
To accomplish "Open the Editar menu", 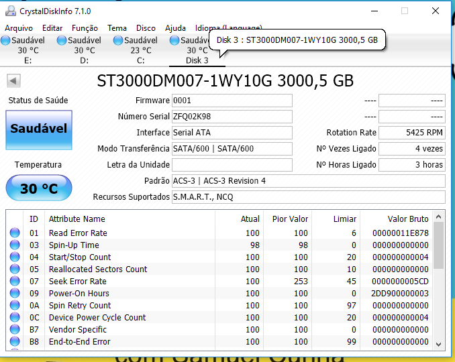I will tap(52, 28).
